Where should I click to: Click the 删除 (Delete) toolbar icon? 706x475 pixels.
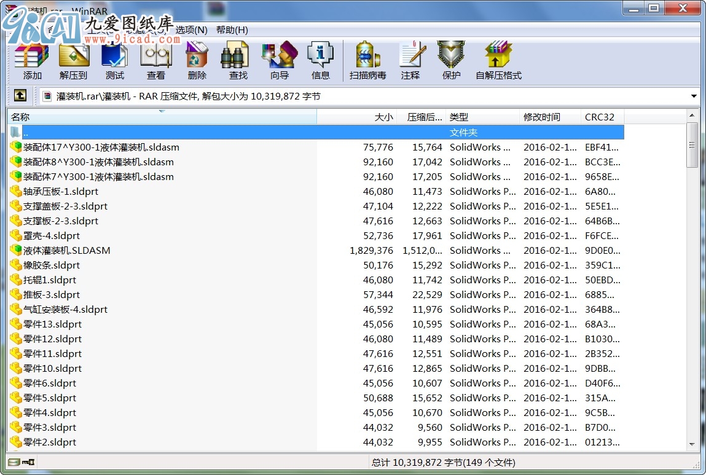pyautogui.click(x=197, y=60)
